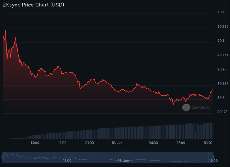Click the 18. Jun label on main axis
Viewport: 230px width, 167px height.
point(117,143)
